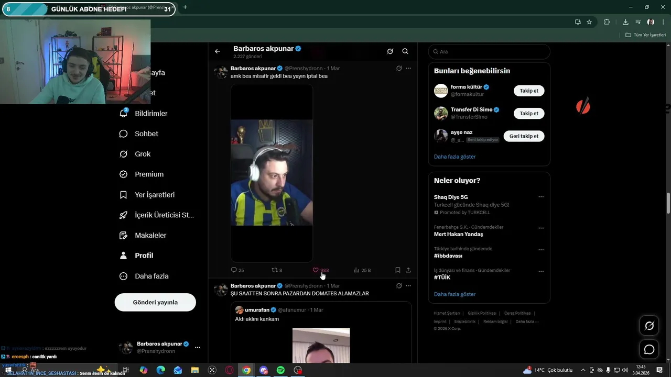Viewport: 671px width, 377px height.
Task: Open Tüm Yer İşaretleri bookmarks folder
Action: point(645,35)
